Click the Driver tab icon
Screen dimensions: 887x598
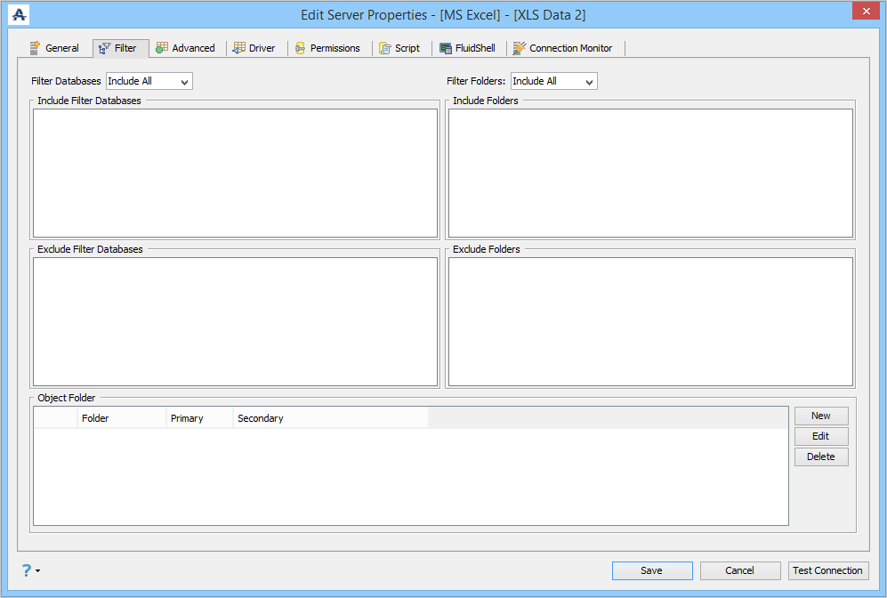pyautogui.click(x=238, y=48)
